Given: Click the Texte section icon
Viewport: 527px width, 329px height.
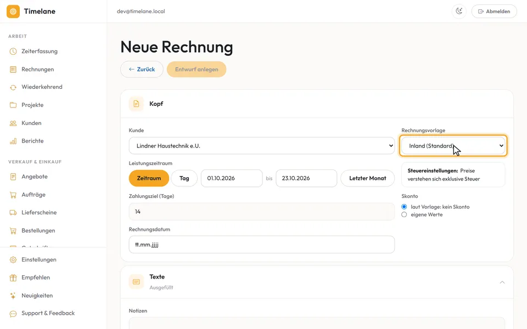Looking at the screenshot, I should tap(136, 282).
